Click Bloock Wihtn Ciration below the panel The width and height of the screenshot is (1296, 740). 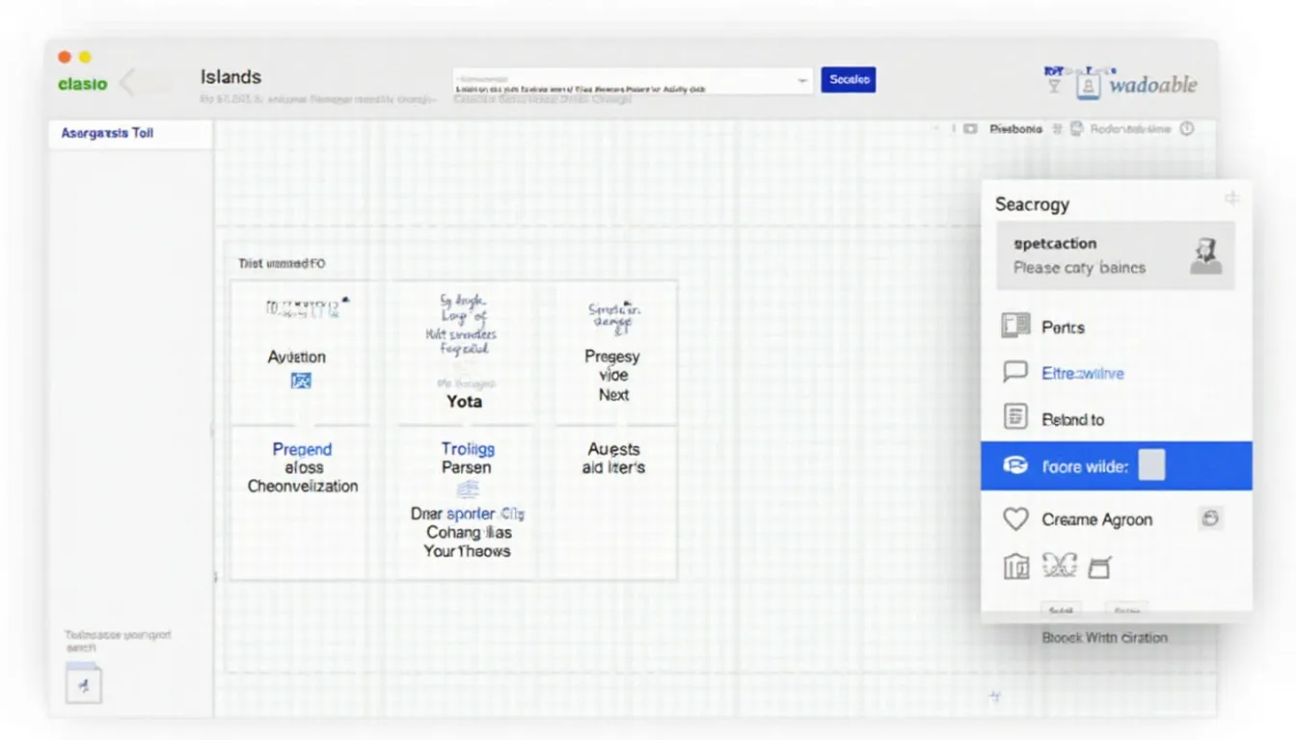click(x=1105, y=638)
